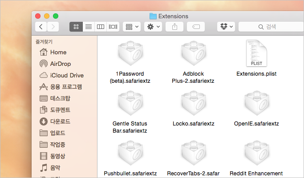Open the Dropbox toolbar dropdown
Viewport: 304px width, 178px height.
click(x=226, y=27)
